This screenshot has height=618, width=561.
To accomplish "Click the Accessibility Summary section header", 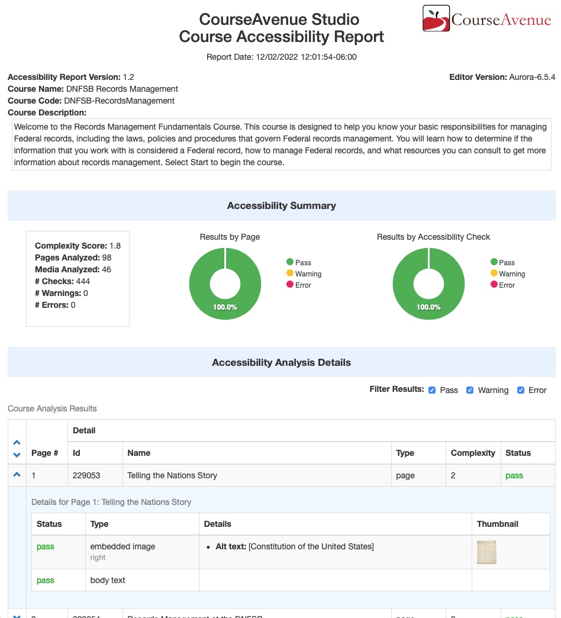I will (281, 205).
